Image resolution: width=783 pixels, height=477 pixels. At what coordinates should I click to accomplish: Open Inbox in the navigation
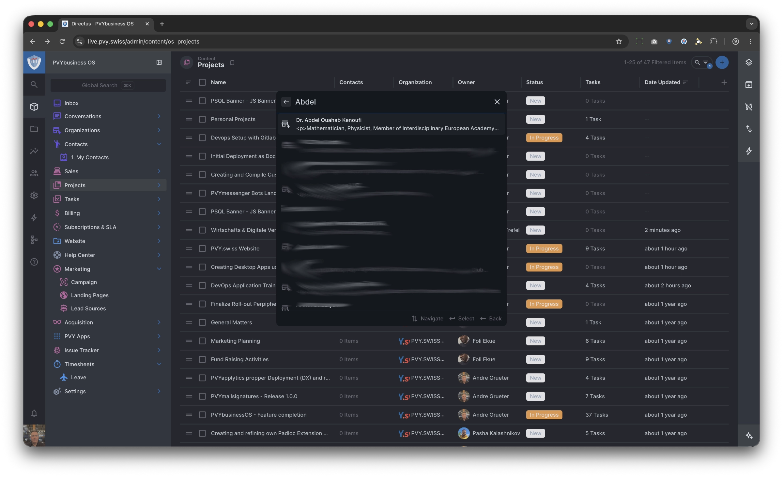tap(108, 103)
